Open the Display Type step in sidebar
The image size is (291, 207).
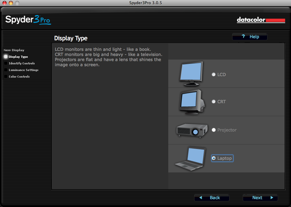(18, 57)
